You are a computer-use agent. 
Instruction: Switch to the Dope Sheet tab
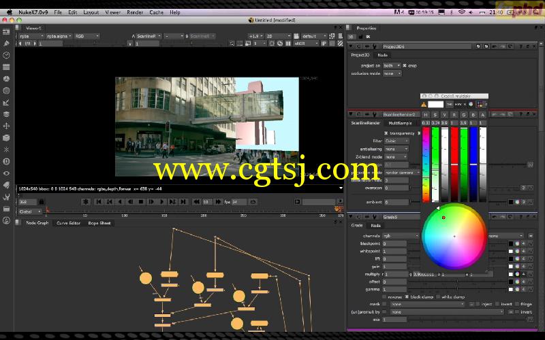point(99,223)
